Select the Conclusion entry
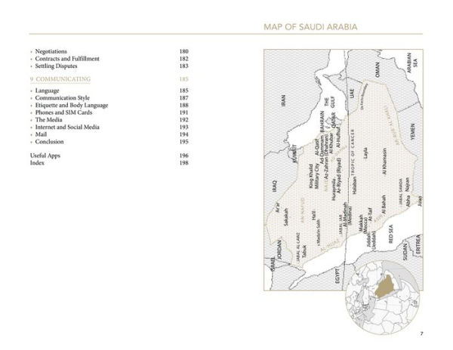Image resolution: width=453 pixels, height=350 pixels. pyautogui.click(x=53, y=143)
